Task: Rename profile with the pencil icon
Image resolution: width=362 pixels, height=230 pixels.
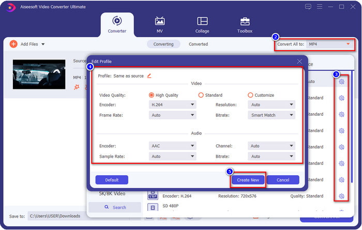Action: pyautogui.click(x=149, y=75)
